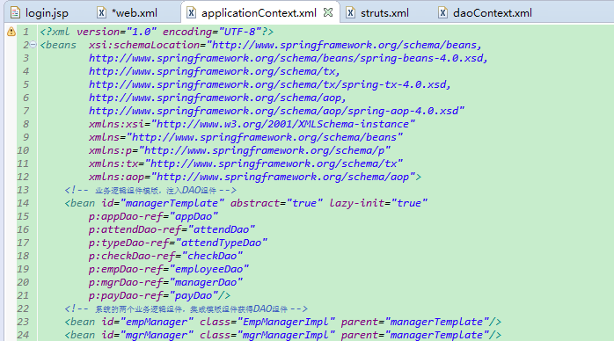Select the applicationContext.xml tab
This screenshot has height=341, width=614.
coord(259,13)
